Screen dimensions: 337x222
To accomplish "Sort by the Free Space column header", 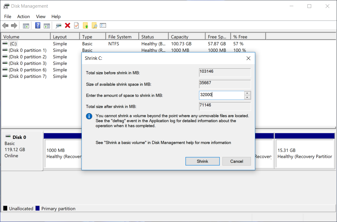I will pos(218,37).
